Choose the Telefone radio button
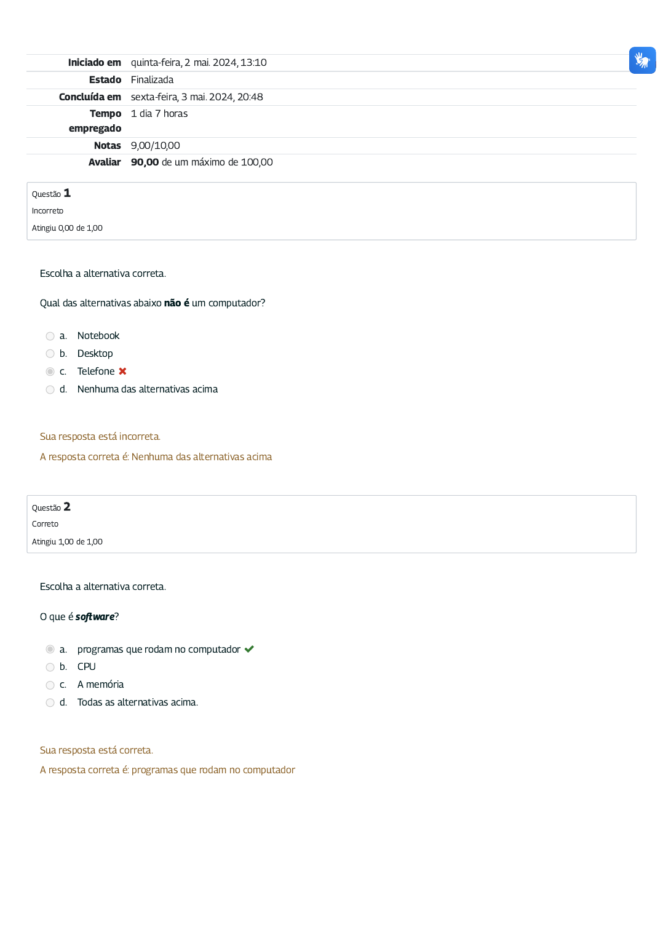 tap(50, 372)
